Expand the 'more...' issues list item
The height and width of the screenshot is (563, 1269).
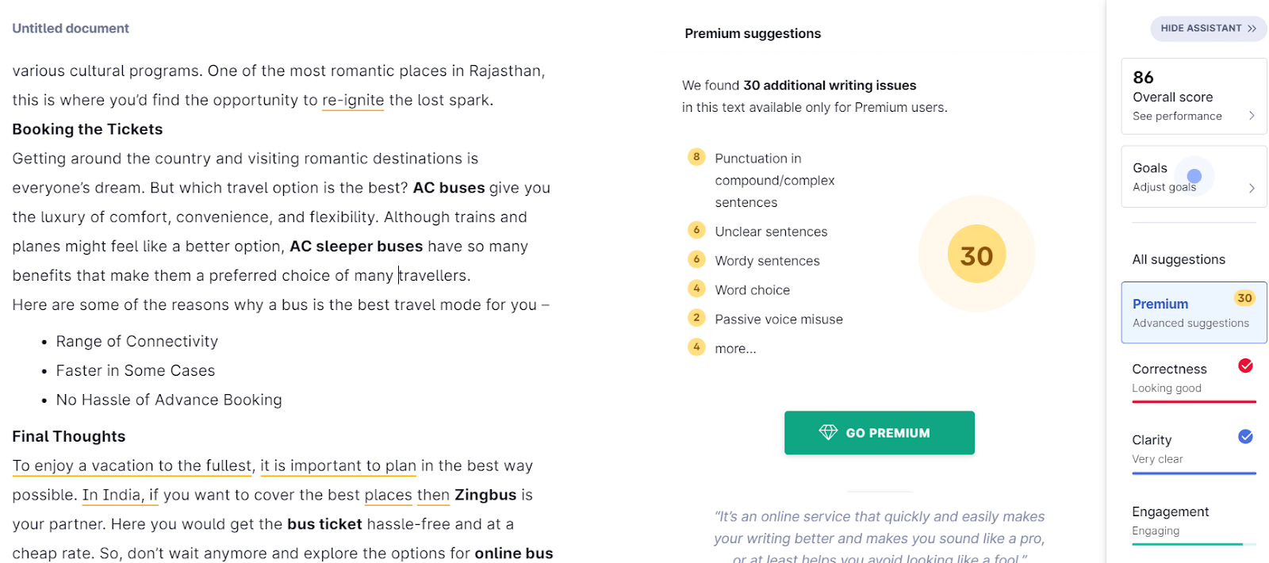(x=735, y=348)
